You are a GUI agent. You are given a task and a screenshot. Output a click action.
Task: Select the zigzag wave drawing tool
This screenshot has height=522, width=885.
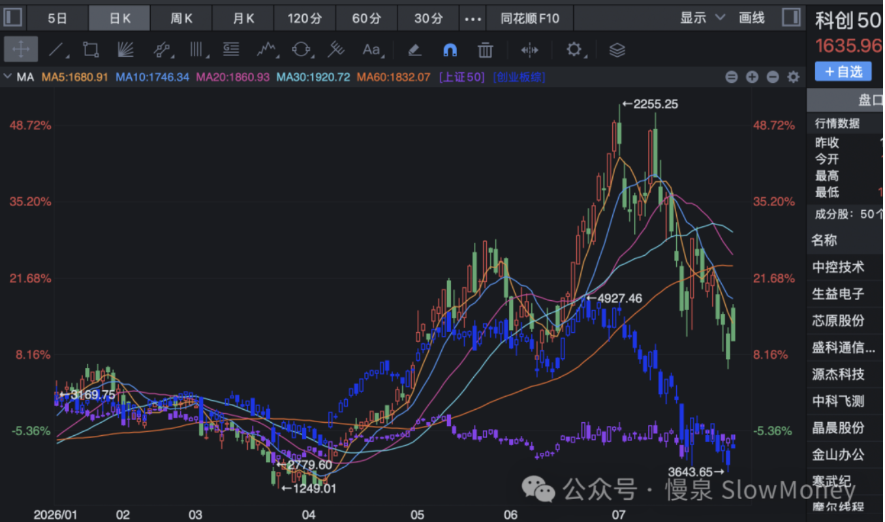point(266,50)
